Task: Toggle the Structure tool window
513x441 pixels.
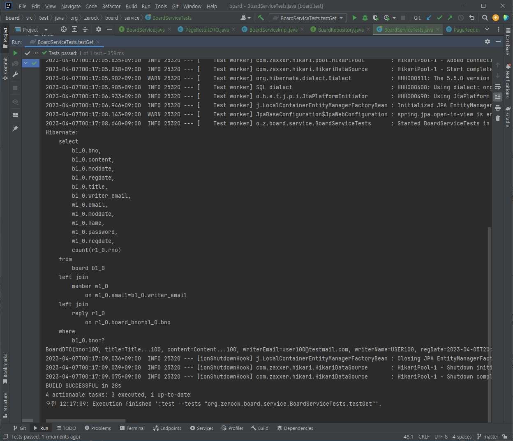Action: click(x=5, y=405)
